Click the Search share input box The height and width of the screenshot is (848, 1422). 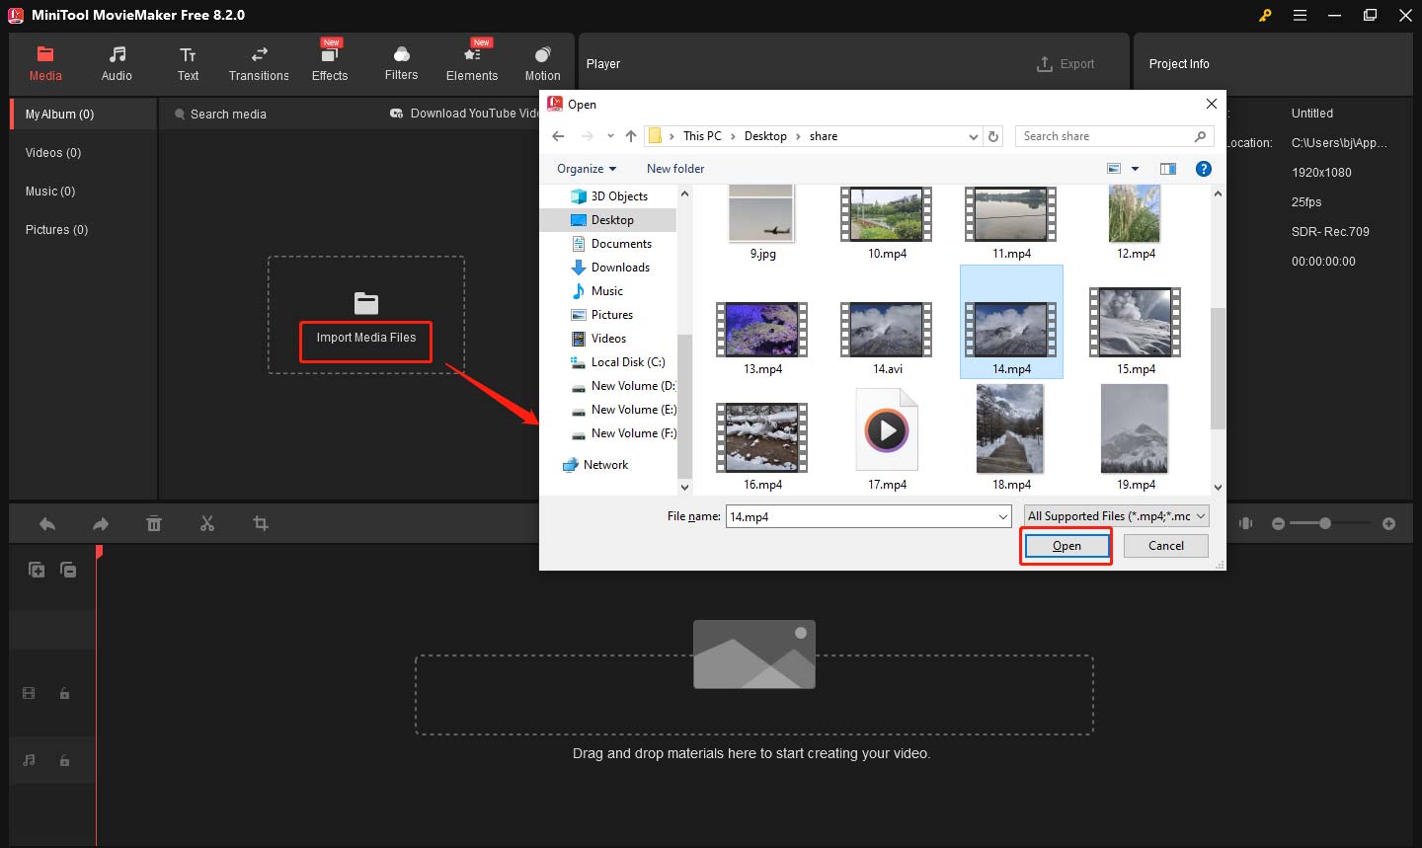point(1114,136)
